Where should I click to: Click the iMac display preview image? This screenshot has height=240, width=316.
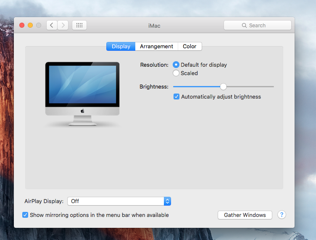(82, 94)
